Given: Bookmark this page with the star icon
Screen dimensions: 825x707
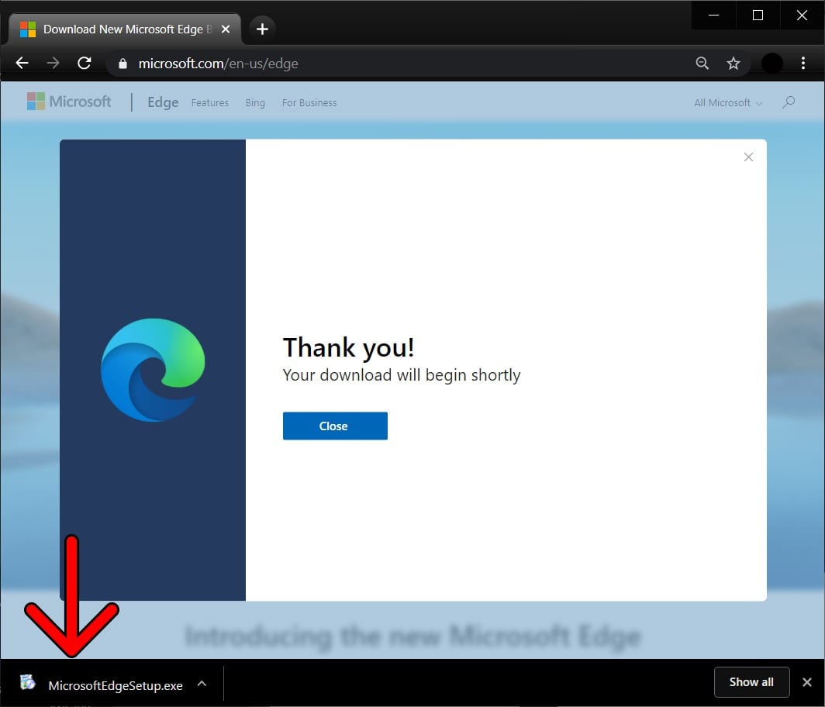Looking at the screenshot, I should pyautogui.click(x=733, y=64).
